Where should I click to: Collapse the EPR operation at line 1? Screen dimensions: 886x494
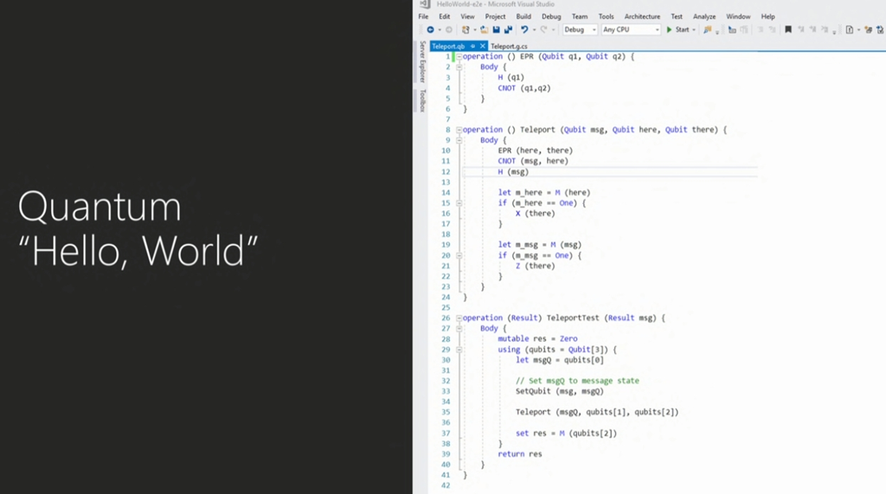(x=459, y=56)
